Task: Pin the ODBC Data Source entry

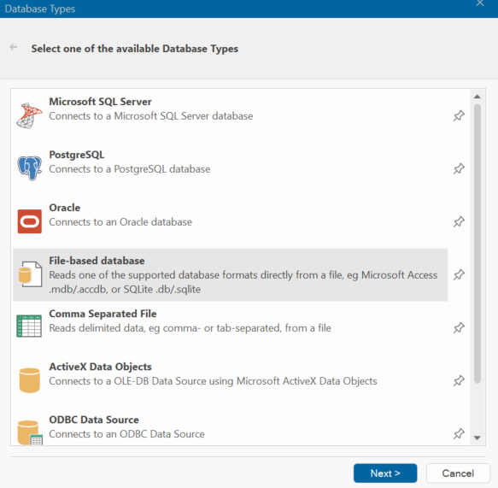Action: pos(459,433)
